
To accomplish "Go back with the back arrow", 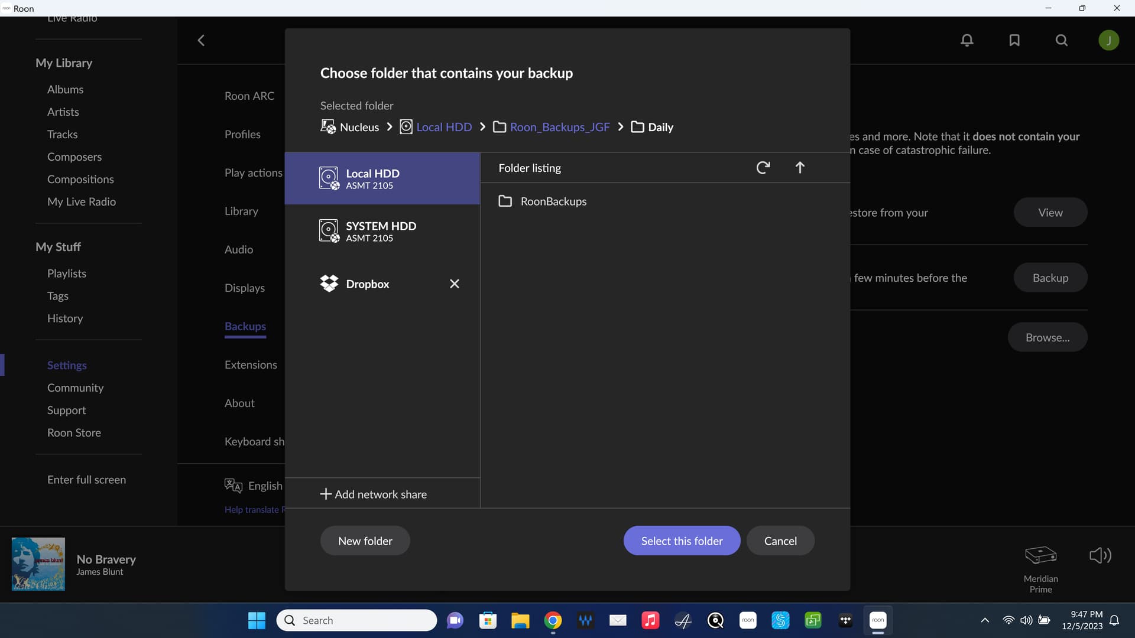I will (x=201, y=40).
